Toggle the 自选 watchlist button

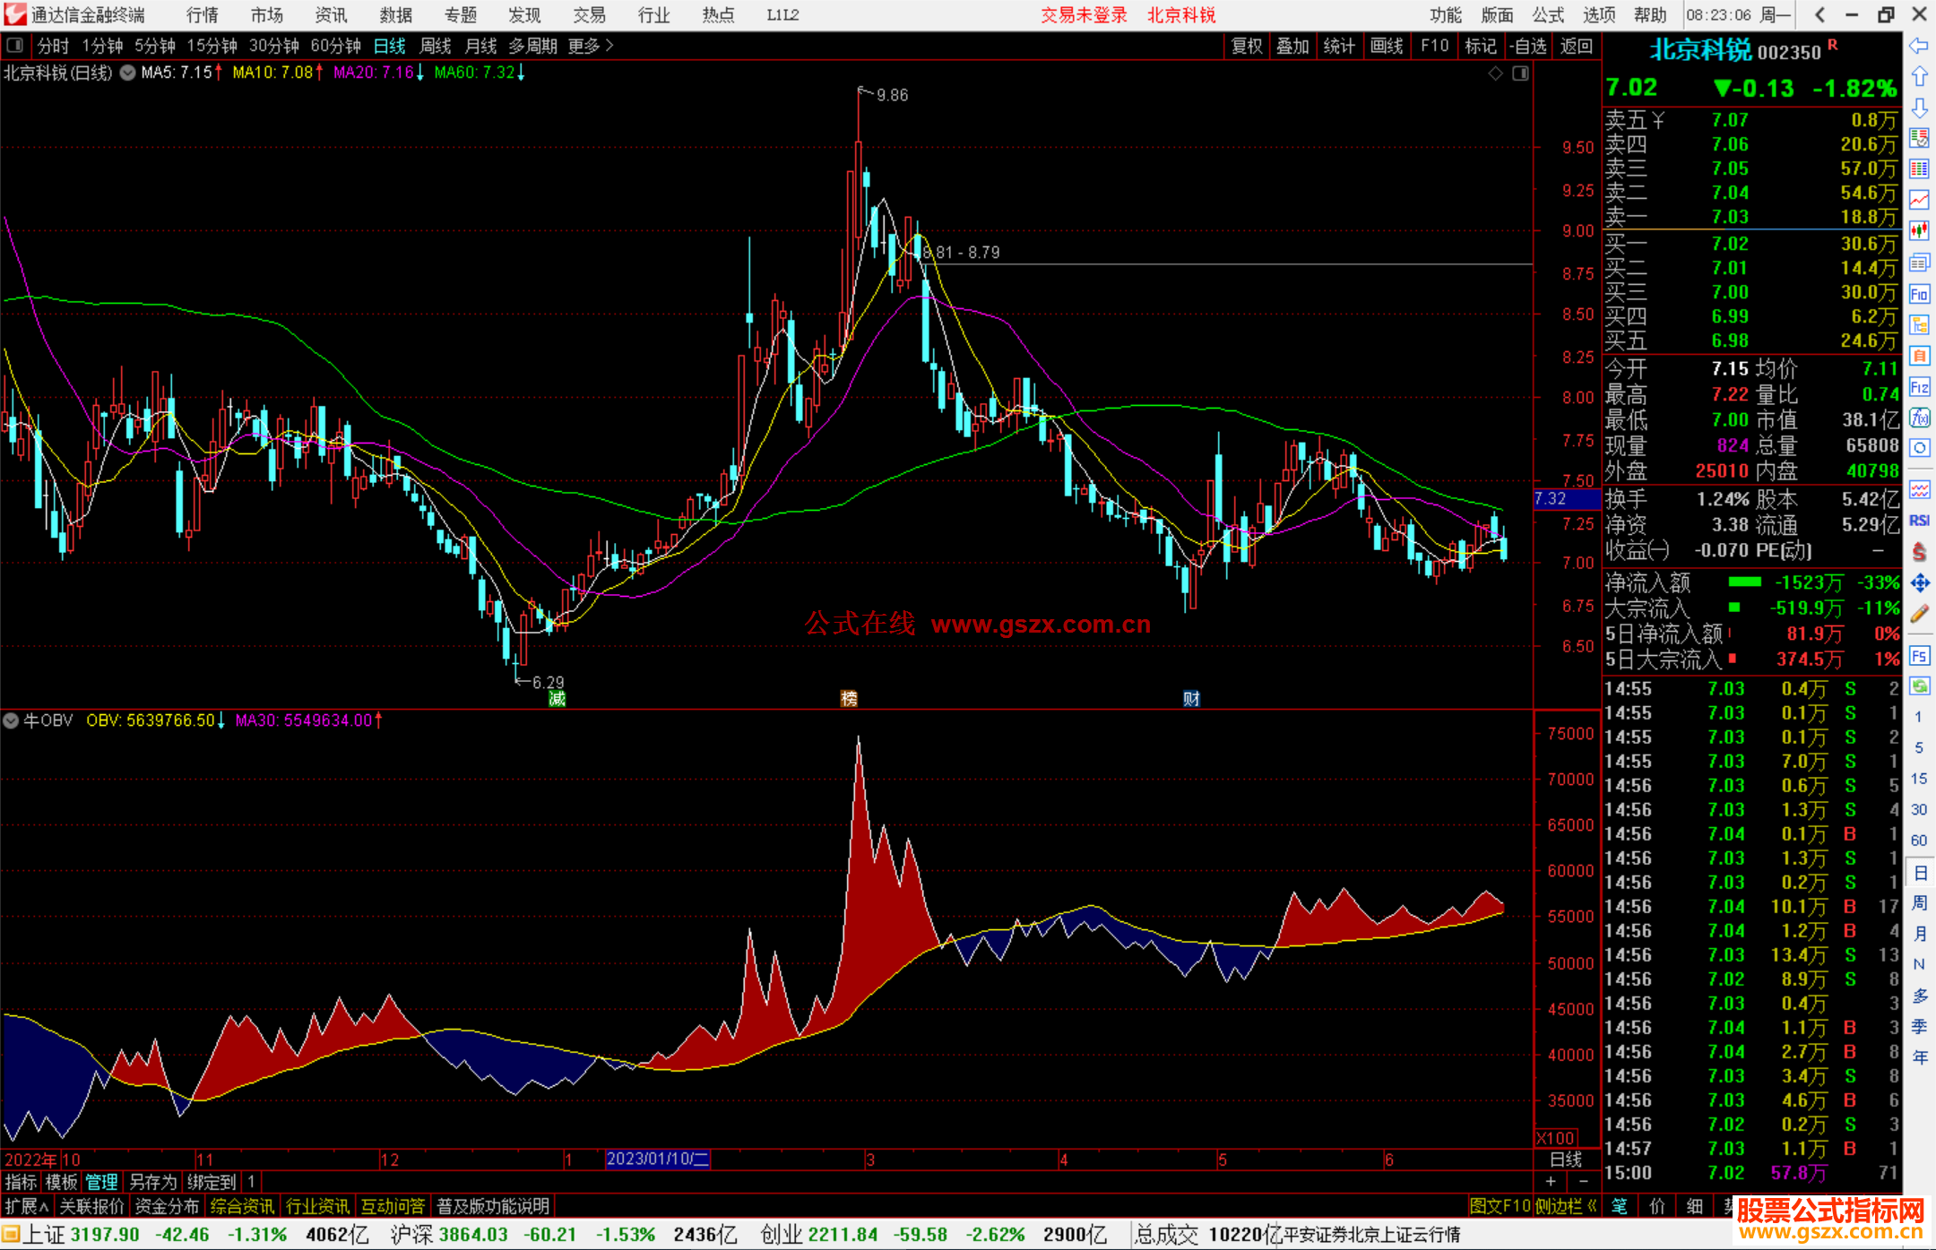pyautogui.click(x=1527, y=46)
